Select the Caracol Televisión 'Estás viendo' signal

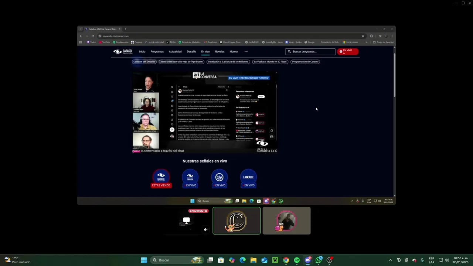(x=161, y=178)
